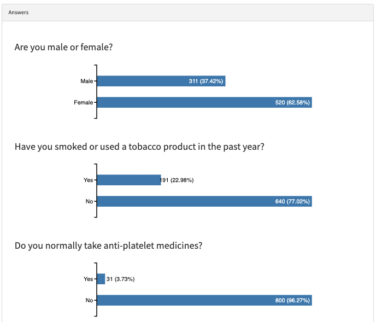The height and width of the screenshot is (322, 376).
Task: Click the Answers panel header
Action: click(x=187, y=13)
